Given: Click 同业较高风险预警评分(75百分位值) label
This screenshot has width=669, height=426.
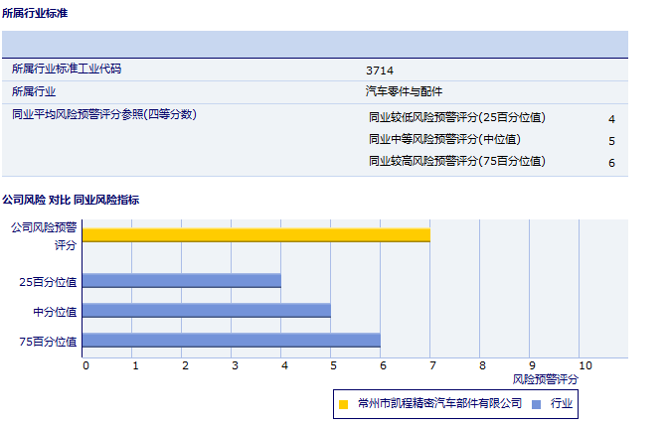Looking at the screenshot, I should coord(456,161).
